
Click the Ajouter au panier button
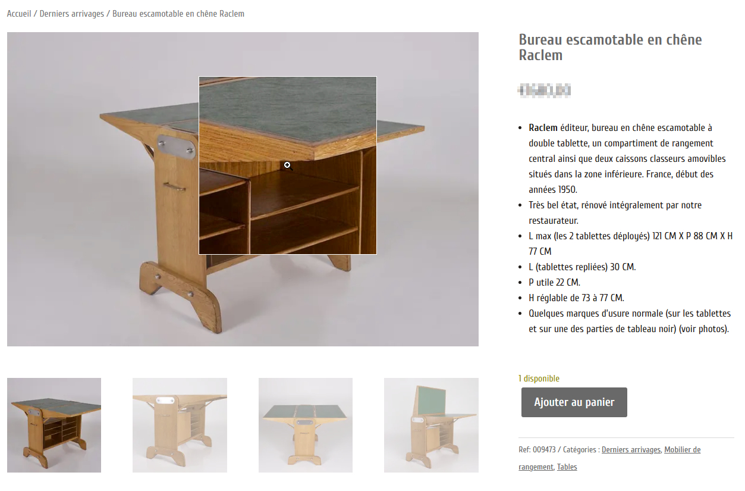(x=574, y=402)
